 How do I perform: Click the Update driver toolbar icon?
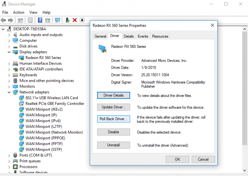tap(68, 20)
